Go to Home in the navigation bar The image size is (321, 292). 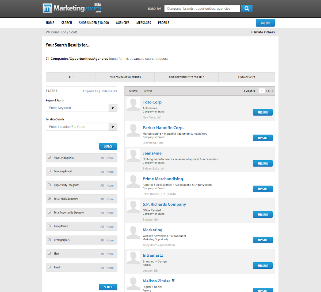[x=50, y=23]
